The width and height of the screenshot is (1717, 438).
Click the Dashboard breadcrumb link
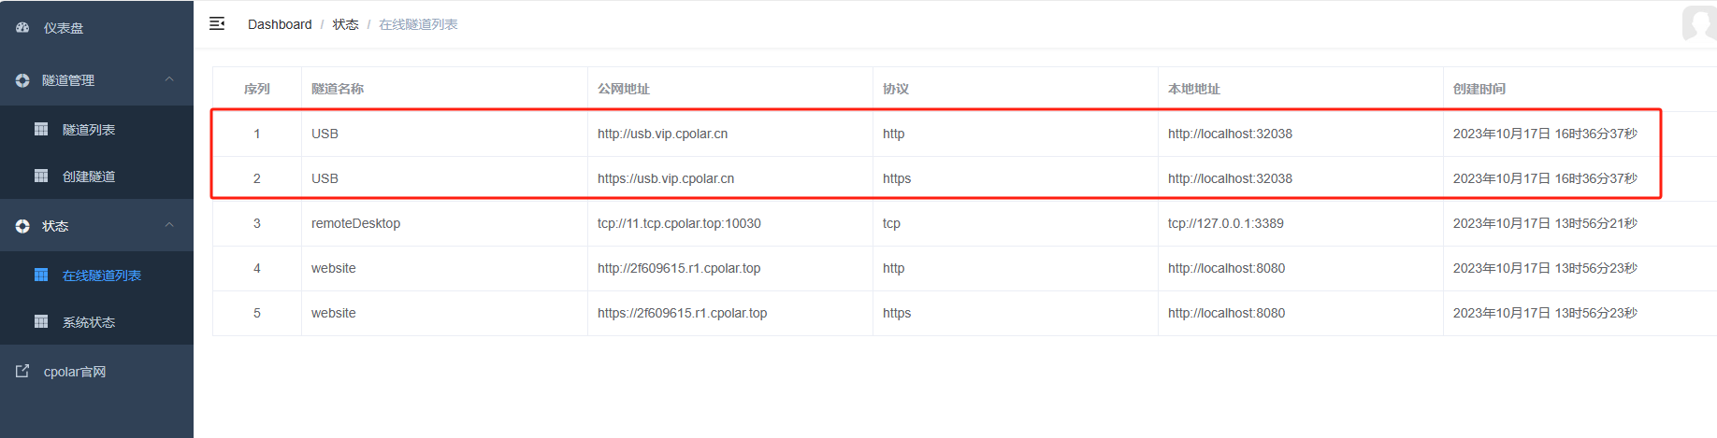tap(280, 24)
